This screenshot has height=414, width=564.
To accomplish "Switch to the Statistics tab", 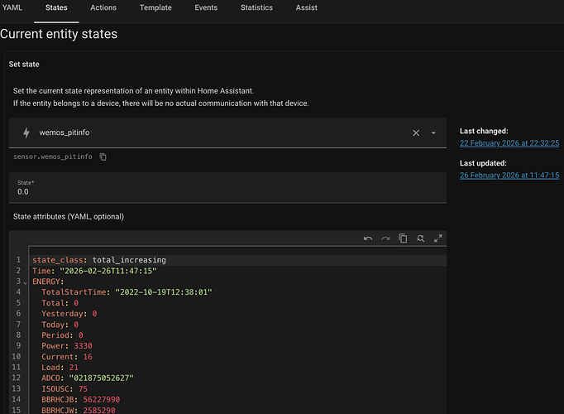I will pos(256,8).
